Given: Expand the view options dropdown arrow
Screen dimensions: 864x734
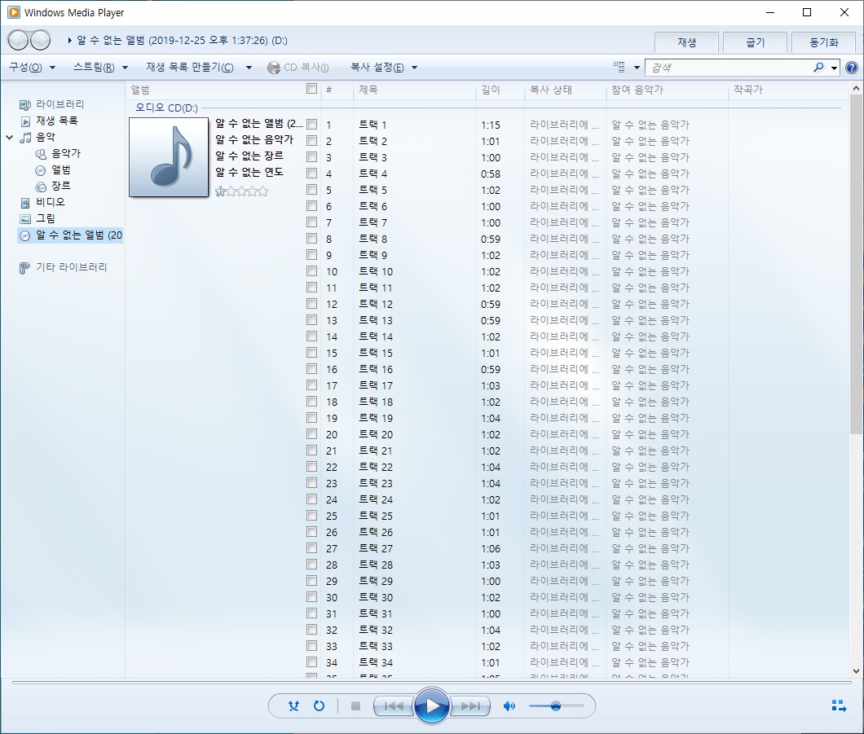Looking at the screenshot, I should tap(637, 68).
